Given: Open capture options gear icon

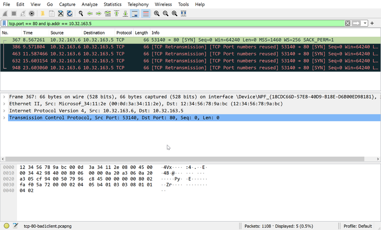Looking at the screenshot, I should [x=32, y=14].
